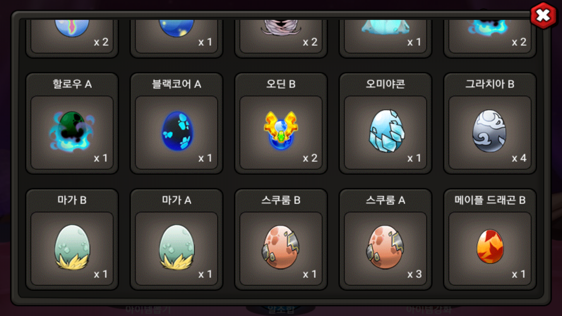Select top row light cyan egg
562x316 pixels.
click(385, 27)
